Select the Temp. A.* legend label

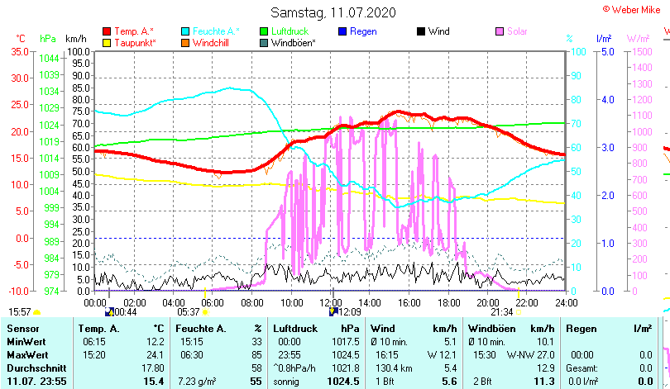(134, 31)
